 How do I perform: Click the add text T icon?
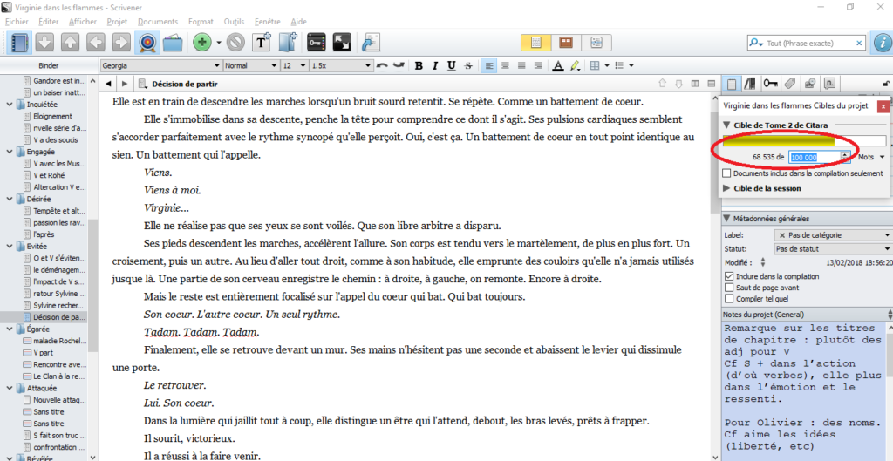click(x=262, y=43)
